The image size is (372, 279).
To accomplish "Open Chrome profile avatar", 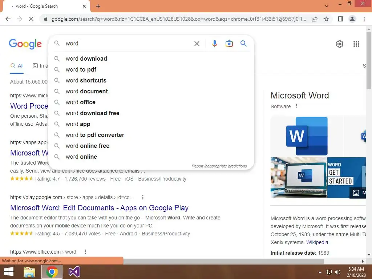I will [x=352, y=19].
